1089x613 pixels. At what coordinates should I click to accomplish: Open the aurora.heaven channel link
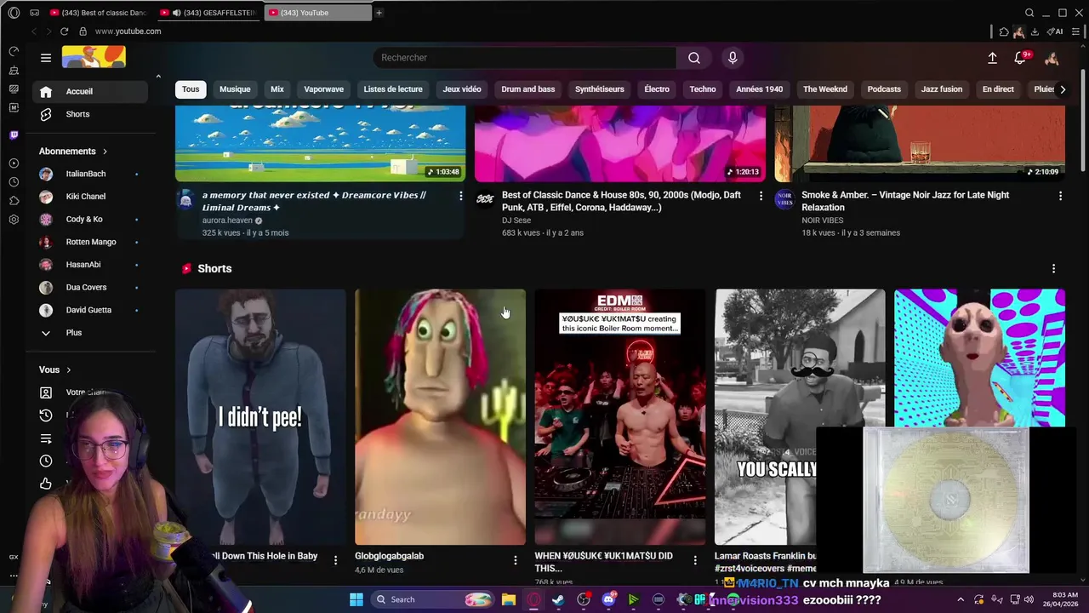click(227, 221)
